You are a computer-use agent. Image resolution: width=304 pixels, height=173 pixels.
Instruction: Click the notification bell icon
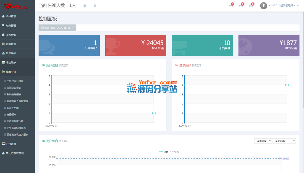[x=85, y=6]
